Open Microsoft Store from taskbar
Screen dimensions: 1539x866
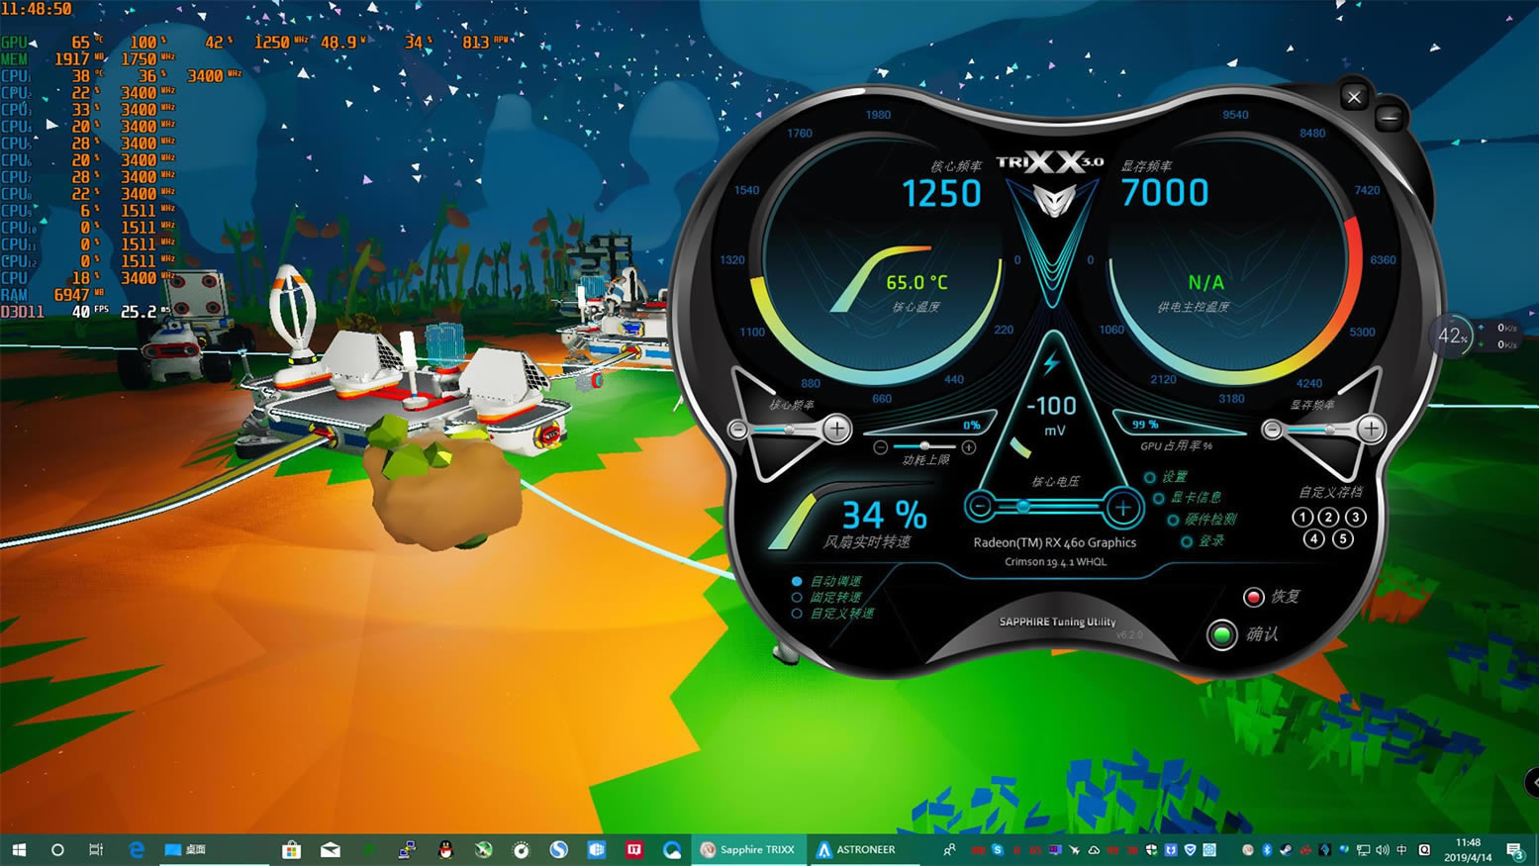[x=291, y=849]
